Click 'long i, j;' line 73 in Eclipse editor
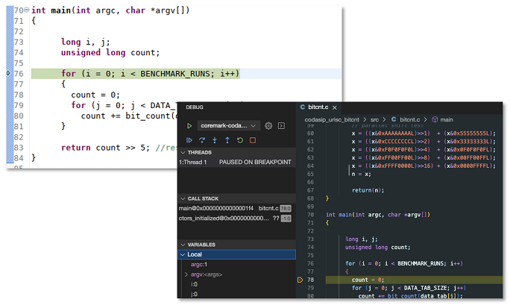 pos(86,43)
